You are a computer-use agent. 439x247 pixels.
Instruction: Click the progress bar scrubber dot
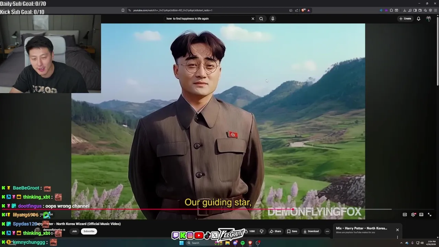(293, 209)
